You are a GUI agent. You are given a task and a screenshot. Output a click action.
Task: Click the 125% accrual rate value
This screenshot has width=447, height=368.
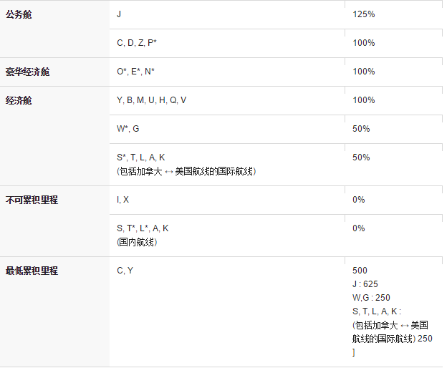click(363, 14)
